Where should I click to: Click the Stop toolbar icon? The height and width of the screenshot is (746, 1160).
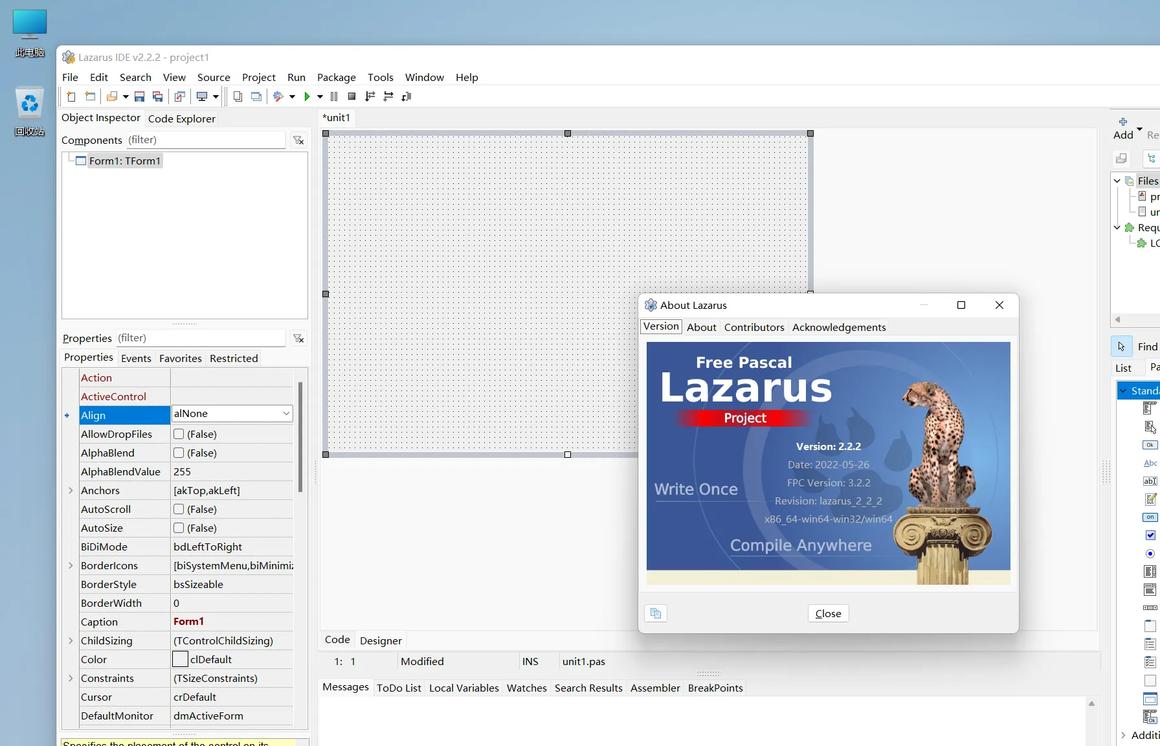(351, 96)
